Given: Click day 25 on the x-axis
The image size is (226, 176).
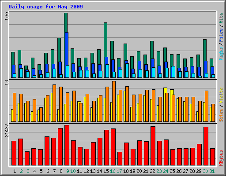Looking at the screenshot, I should click(x=172, y=171).
